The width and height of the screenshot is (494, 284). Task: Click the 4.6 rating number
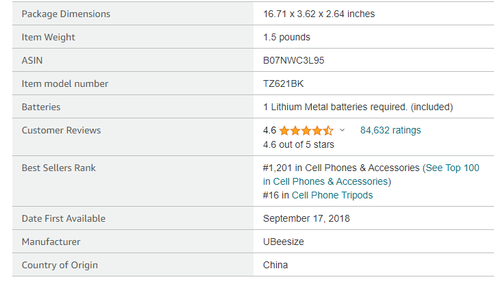pos(269,130)
